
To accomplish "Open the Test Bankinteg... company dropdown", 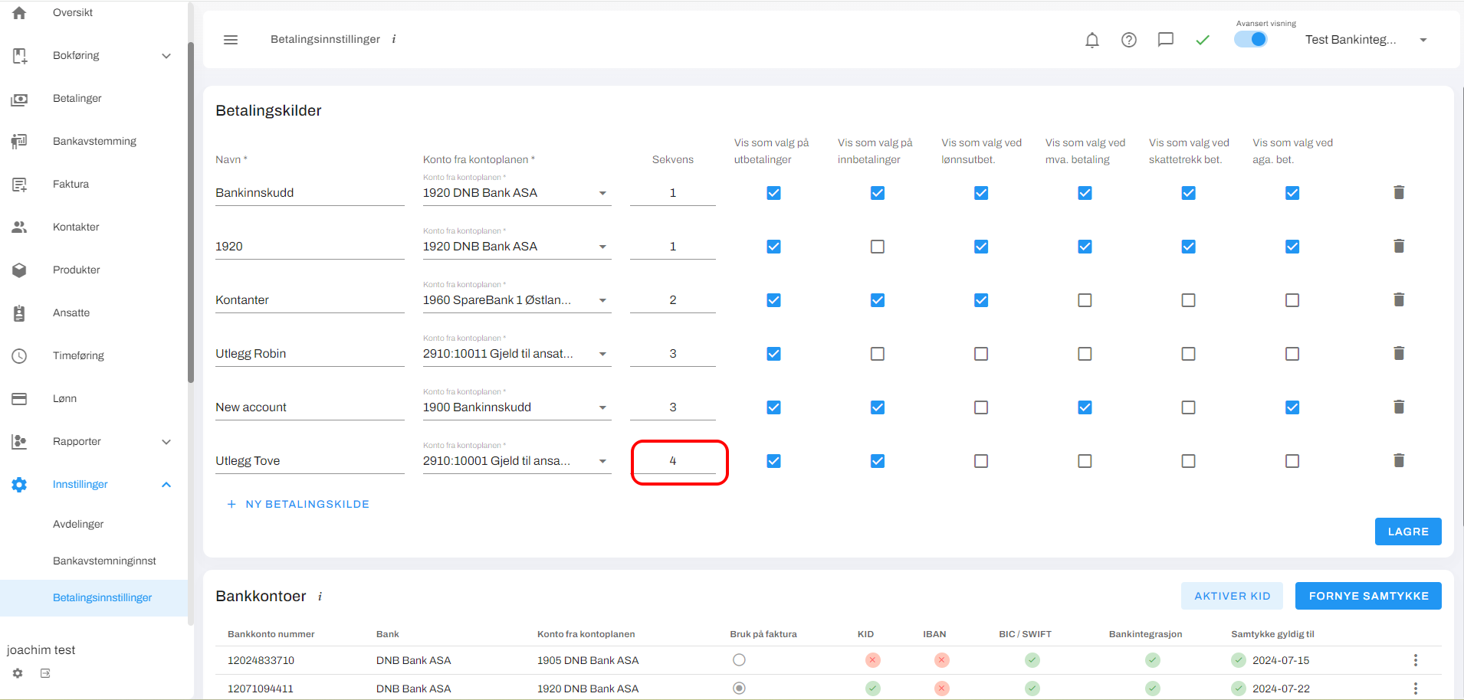I will click(x=1366, y=40).
